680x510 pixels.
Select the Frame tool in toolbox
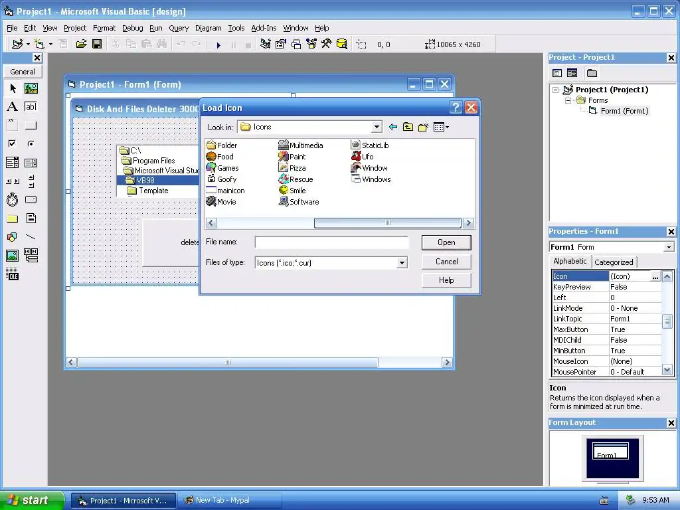13,125
